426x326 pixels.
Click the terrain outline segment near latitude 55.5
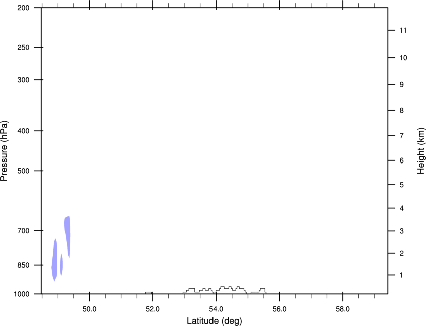click(259, 291)
